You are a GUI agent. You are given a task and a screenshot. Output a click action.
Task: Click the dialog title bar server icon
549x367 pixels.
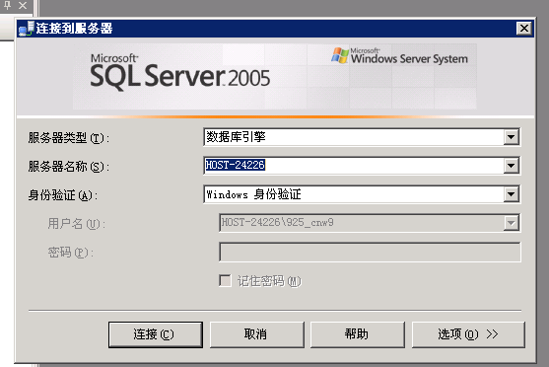click(27, 29)
